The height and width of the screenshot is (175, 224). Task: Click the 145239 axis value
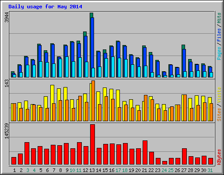click(x=7, y=131)
